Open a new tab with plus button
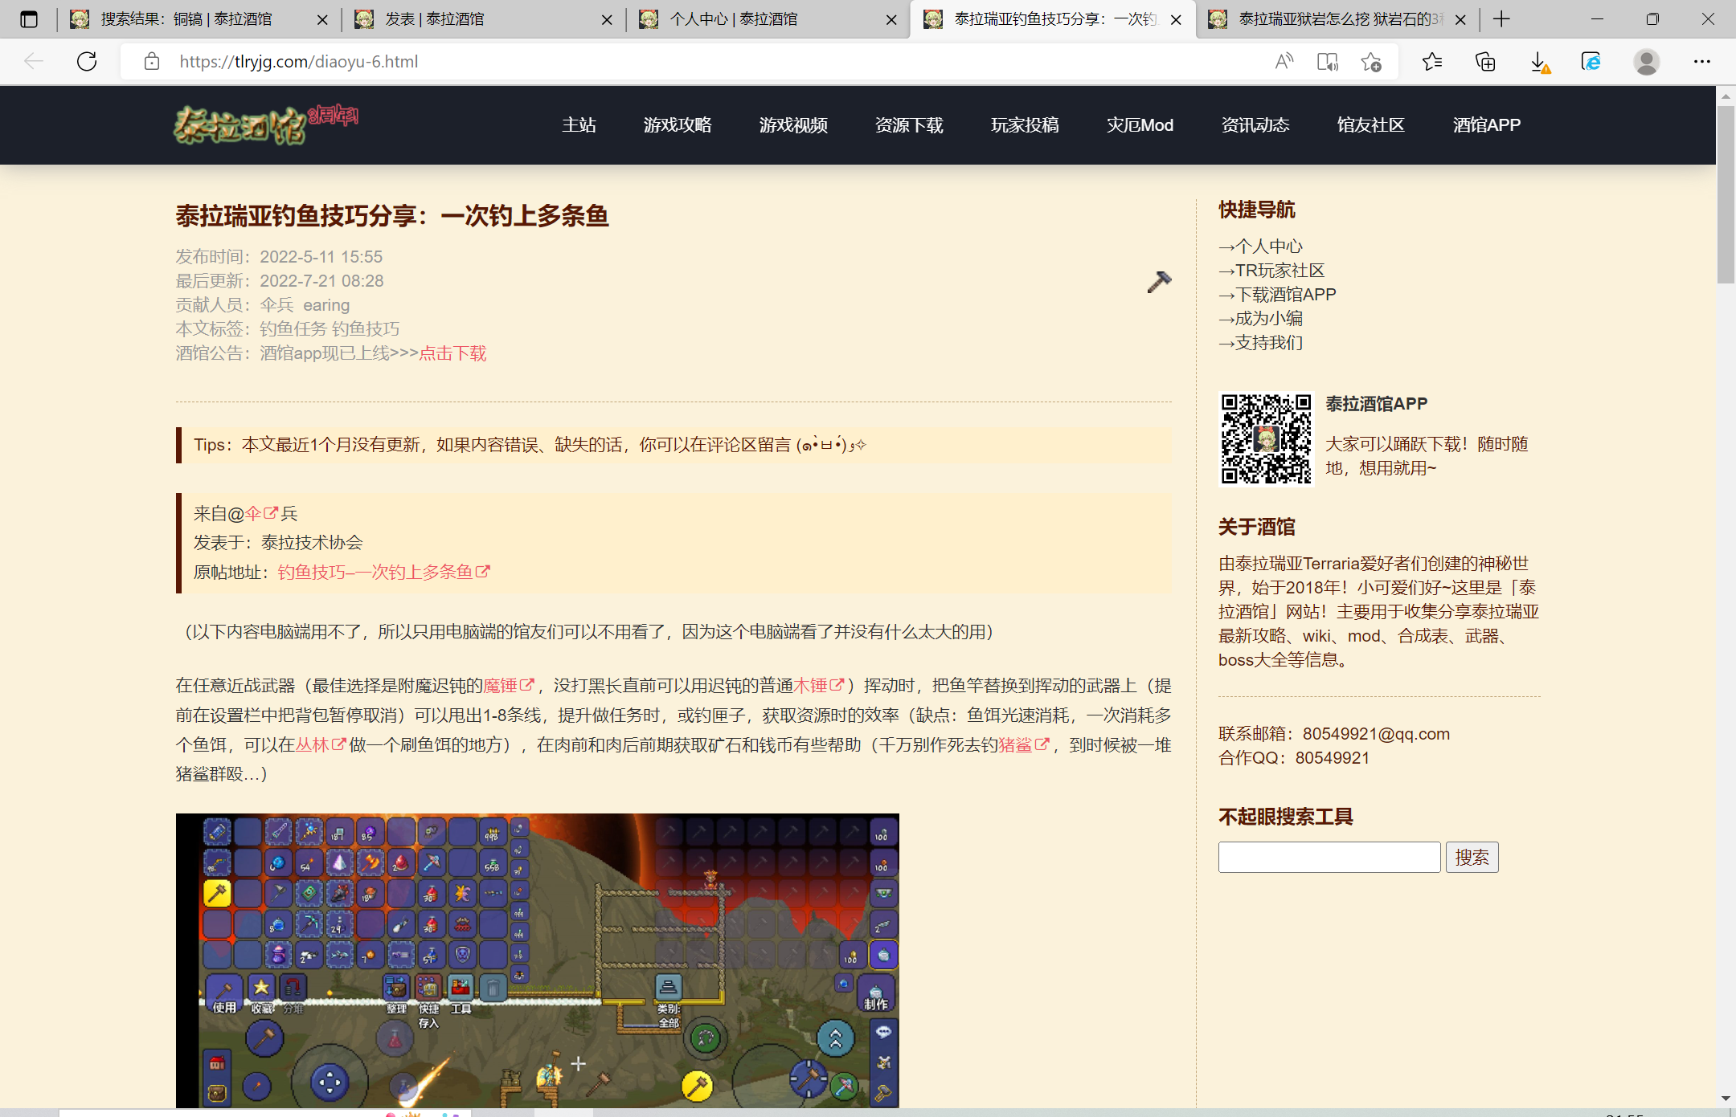 [x=1501, y=19]
